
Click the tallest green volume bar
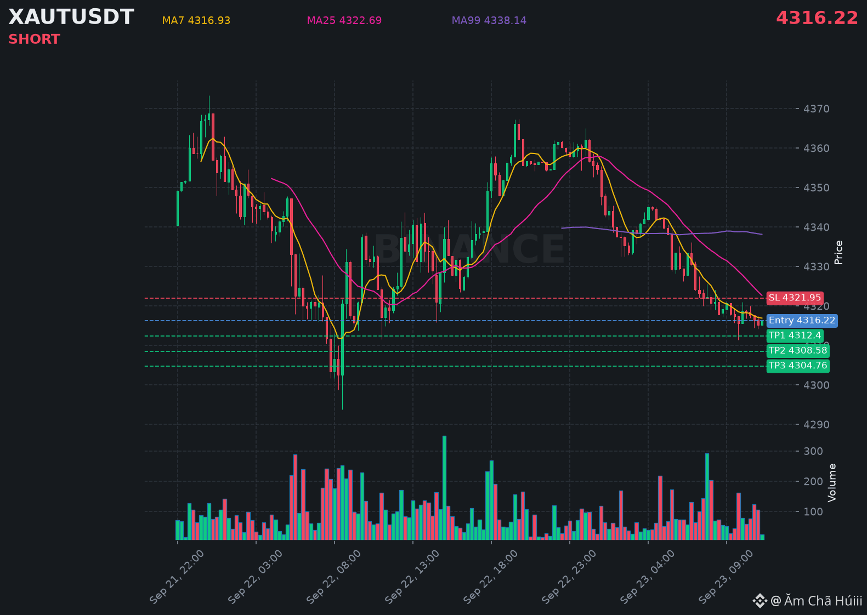point(444,488)
